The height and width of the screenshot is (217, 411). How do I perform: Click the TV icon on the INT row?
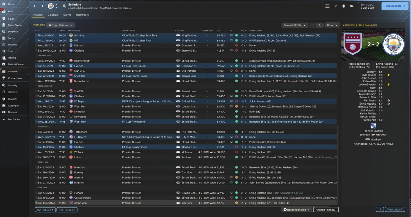coord(231,41)
